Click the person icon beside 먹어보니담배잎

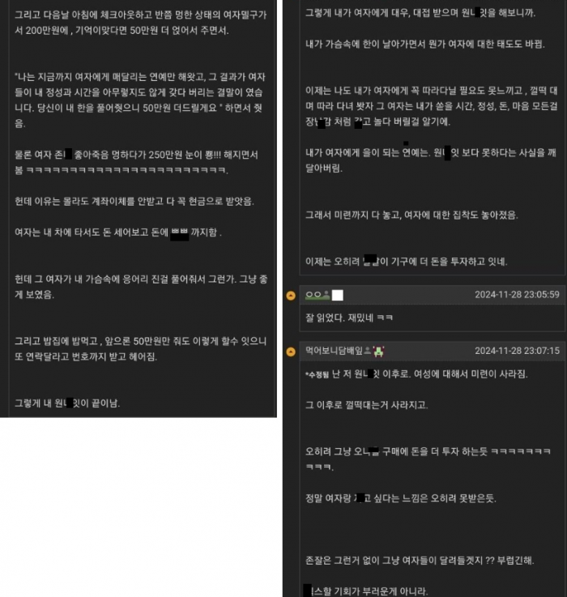[368, 351]
